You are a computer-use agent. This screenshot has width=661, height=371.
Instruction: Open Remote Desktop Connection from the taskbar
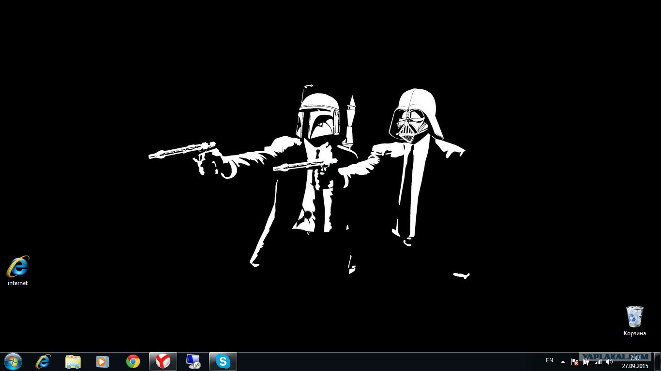193,361
